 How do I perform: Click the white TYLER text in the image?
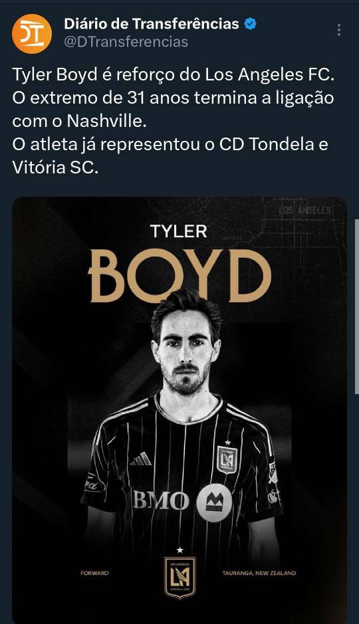(179, 232)
